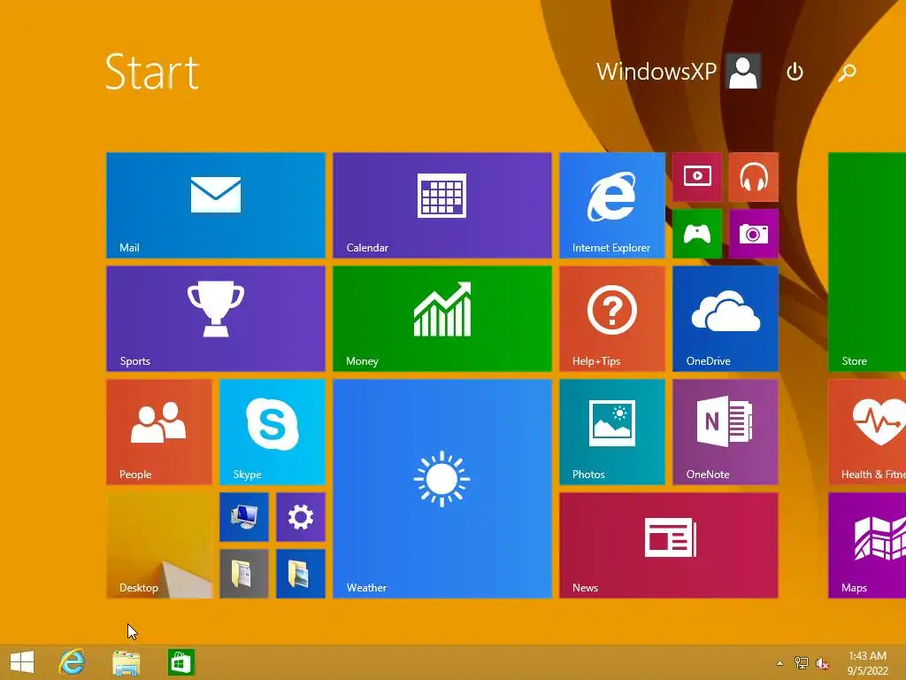Open the Xbox Games tile
The image size is (906, 680).
pyautogui.click(x=697, y=234)
